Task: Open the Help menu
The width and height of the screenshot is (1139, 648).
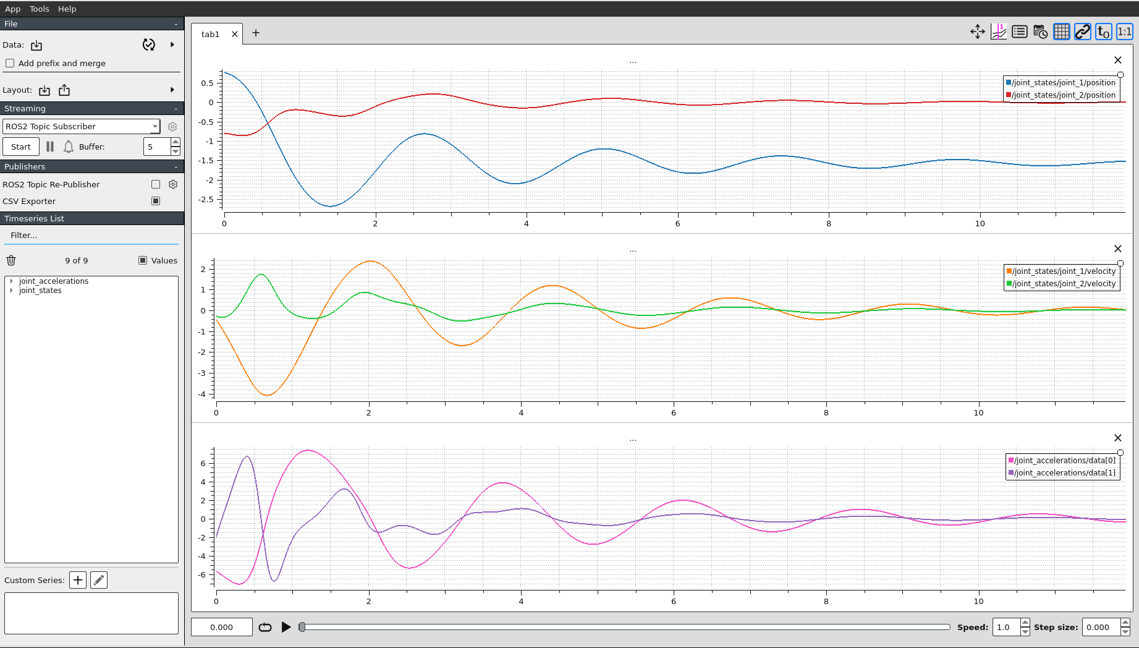Action: [67, 9]
